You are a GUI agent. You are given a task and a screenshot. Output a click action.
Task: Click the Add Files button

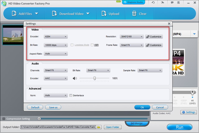tap(24, 14)
